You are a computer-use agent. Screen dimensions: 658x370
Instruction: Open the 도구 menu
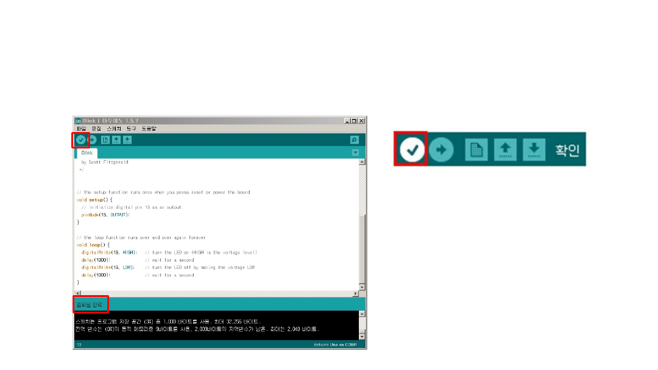tap(132, 128)
